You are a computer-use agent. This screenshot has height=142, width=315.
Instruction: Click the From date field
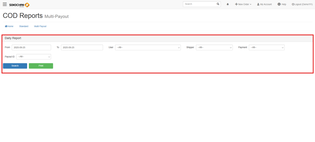pyautogui.click(x=31, y=48)
